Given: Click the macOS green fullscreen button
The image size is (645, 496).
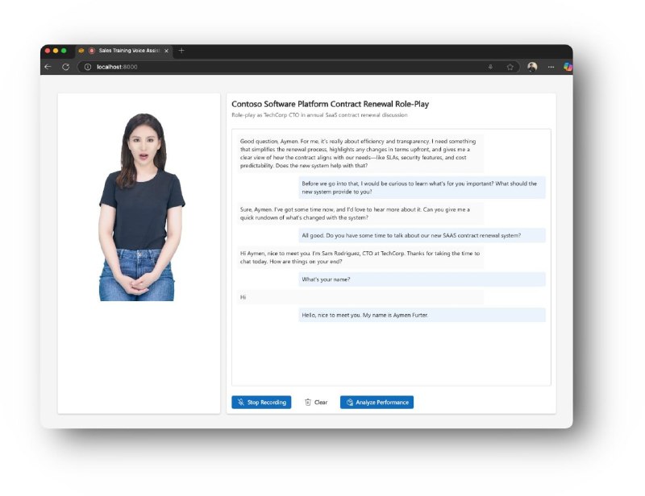Looking at the screenshot, I should point(64,51).
